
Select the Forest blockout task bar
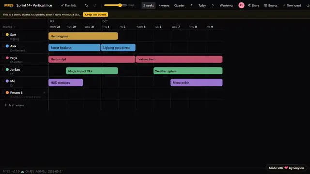tap(75, 48)
